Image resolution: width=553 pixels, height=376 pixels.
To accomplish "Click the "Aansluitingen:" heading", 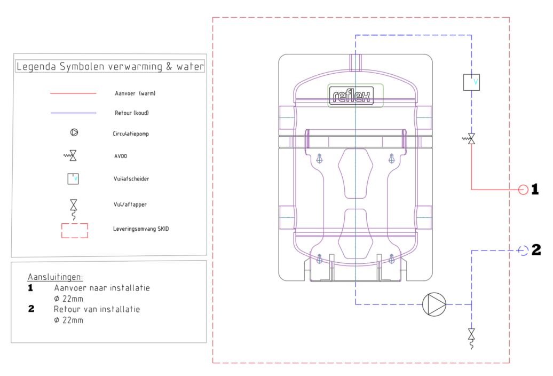I will click(56, 277).
